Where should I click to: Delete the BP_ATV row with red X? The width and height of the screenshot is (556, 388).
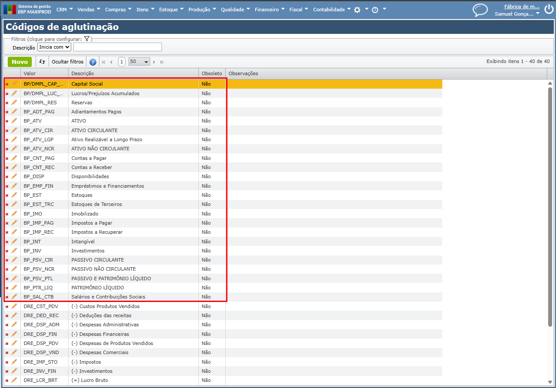(x=7, y=121)
